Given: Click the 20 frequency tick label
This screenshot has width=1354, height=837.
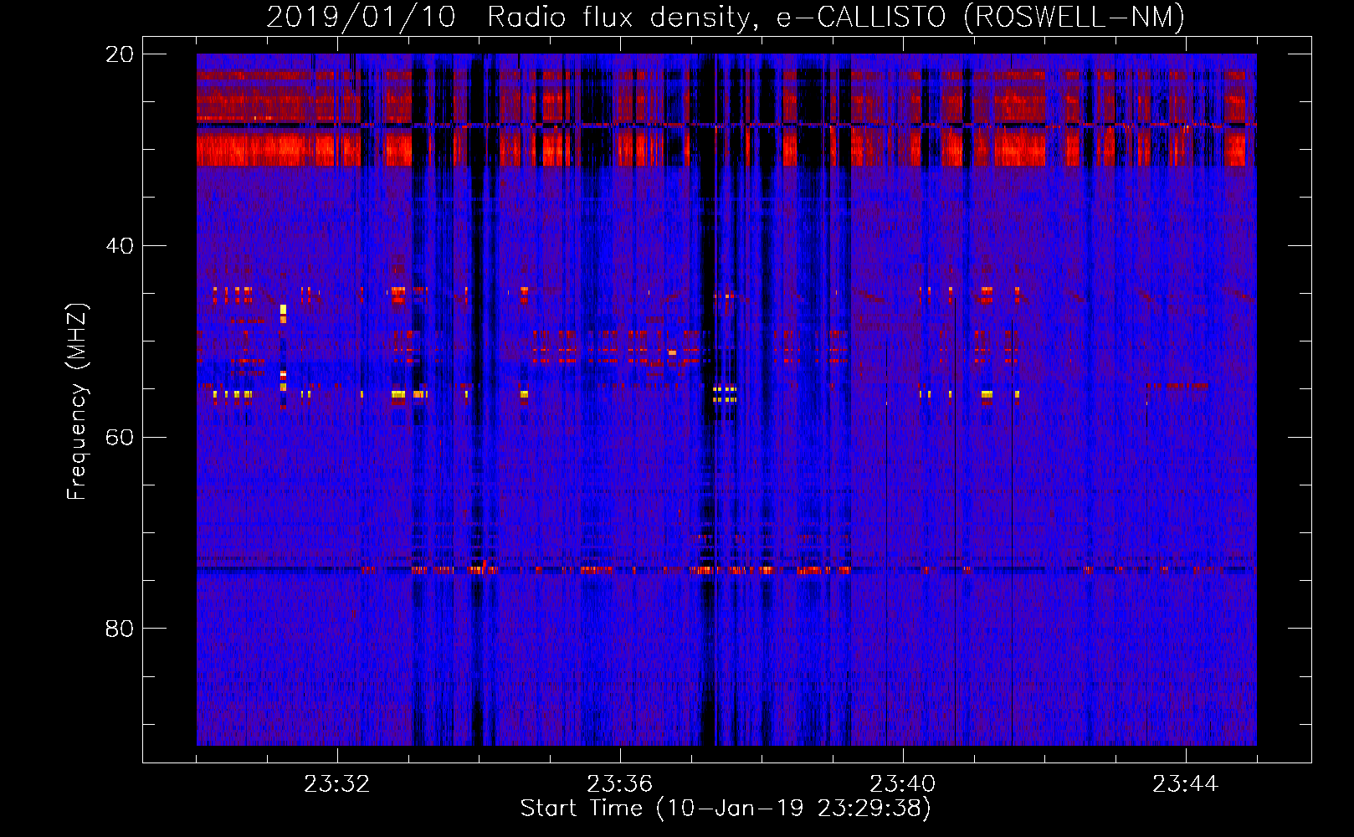Looking at the screenshot, I should pos(120,54).
